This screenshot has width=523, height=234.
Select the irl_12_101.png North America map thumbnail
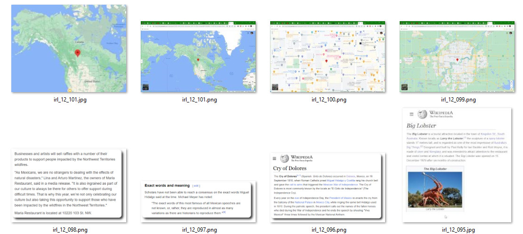199,56
